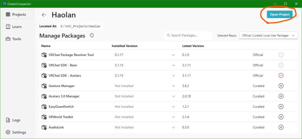302x139 pixels.
Task: Click the Name column header
Action: 46,46
